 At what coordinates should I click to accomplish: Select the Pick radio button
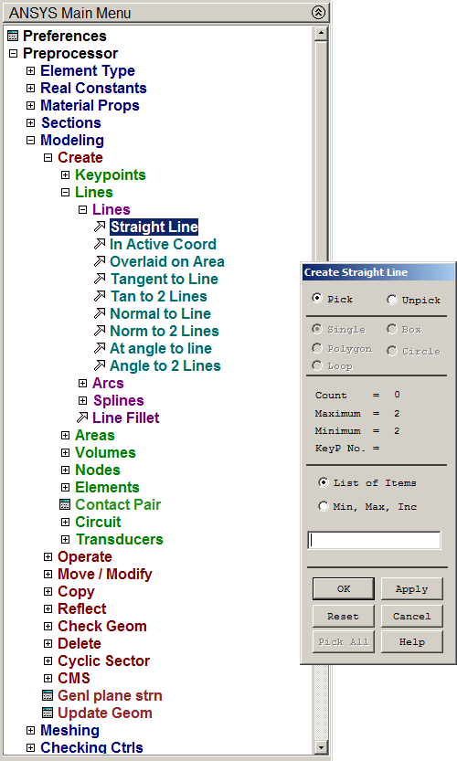pos(316,298)
